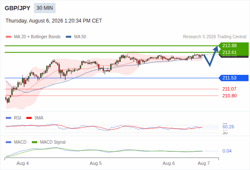Click the Aug 4 date axis marker
250x170 pixels.
[x=22, y=163]
